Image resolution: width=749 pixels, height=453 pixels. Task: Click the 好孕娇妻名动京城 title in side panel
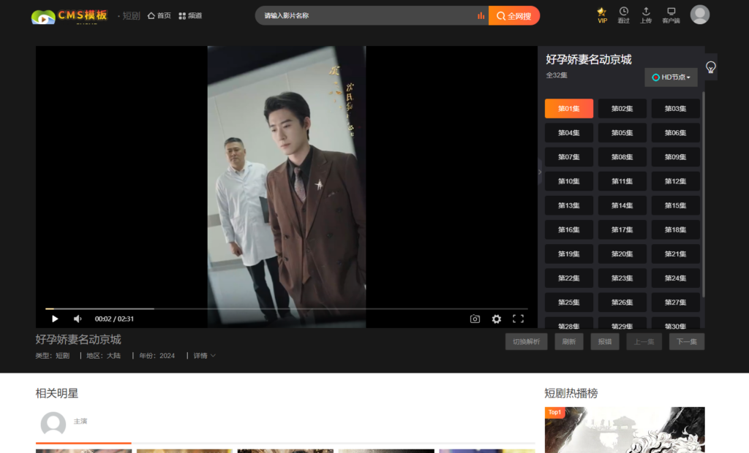click(x=589, y=60)
